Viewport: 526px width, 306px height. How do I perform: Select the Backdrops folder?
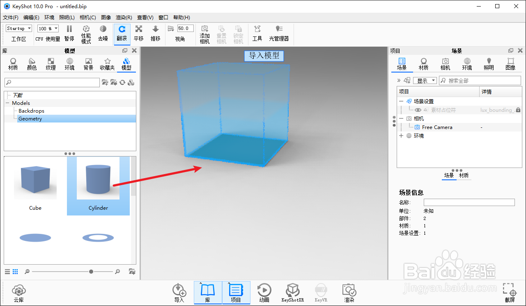click(x=31, y=111)
